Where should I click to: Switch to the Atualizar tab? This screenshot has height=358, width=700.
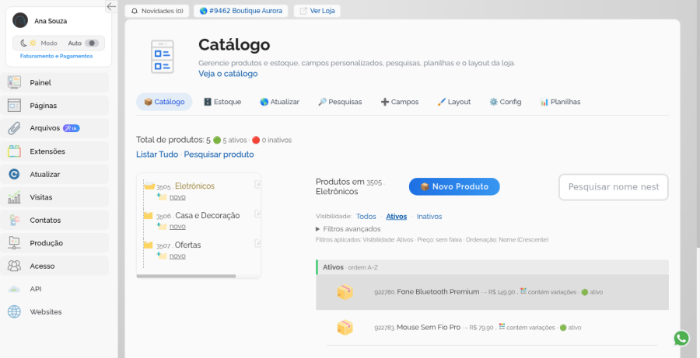[279, 102]
